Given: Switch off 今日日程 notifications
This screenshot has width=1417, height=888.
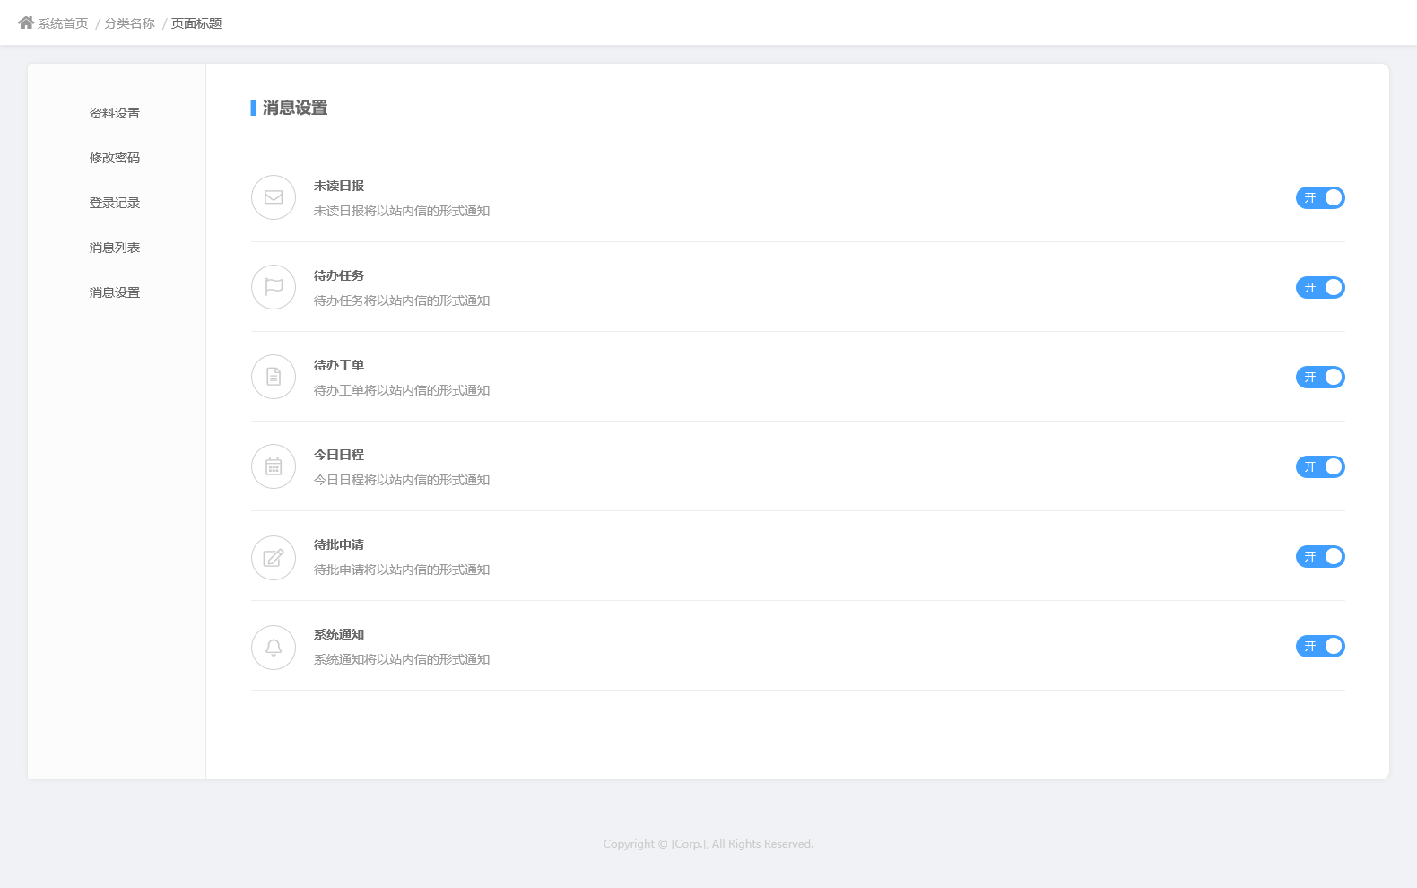Looking at the screenshot, I should click(1320, 466).
